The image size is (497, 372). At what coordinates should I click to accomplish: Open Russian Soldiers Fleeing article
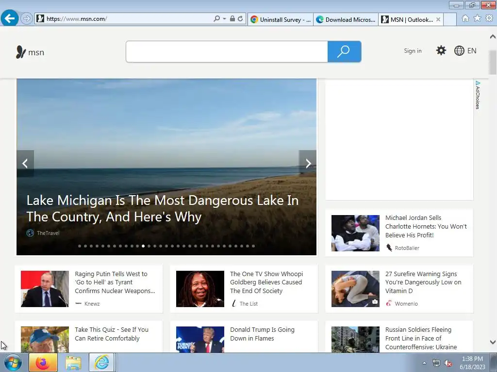click(x=421, y=338)
